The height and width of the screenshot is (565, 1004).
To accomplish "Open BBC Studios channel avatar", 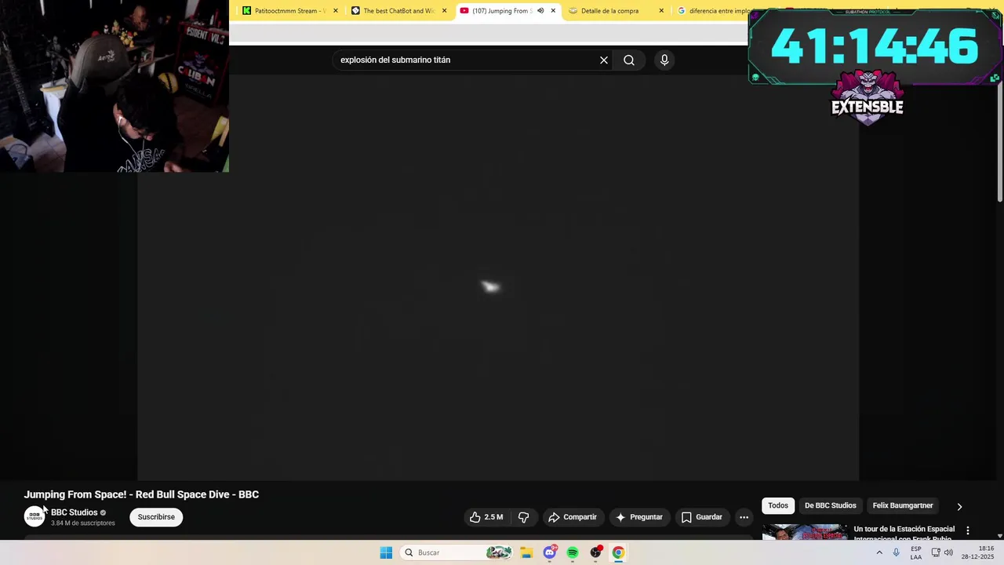I will pos(34,516).
